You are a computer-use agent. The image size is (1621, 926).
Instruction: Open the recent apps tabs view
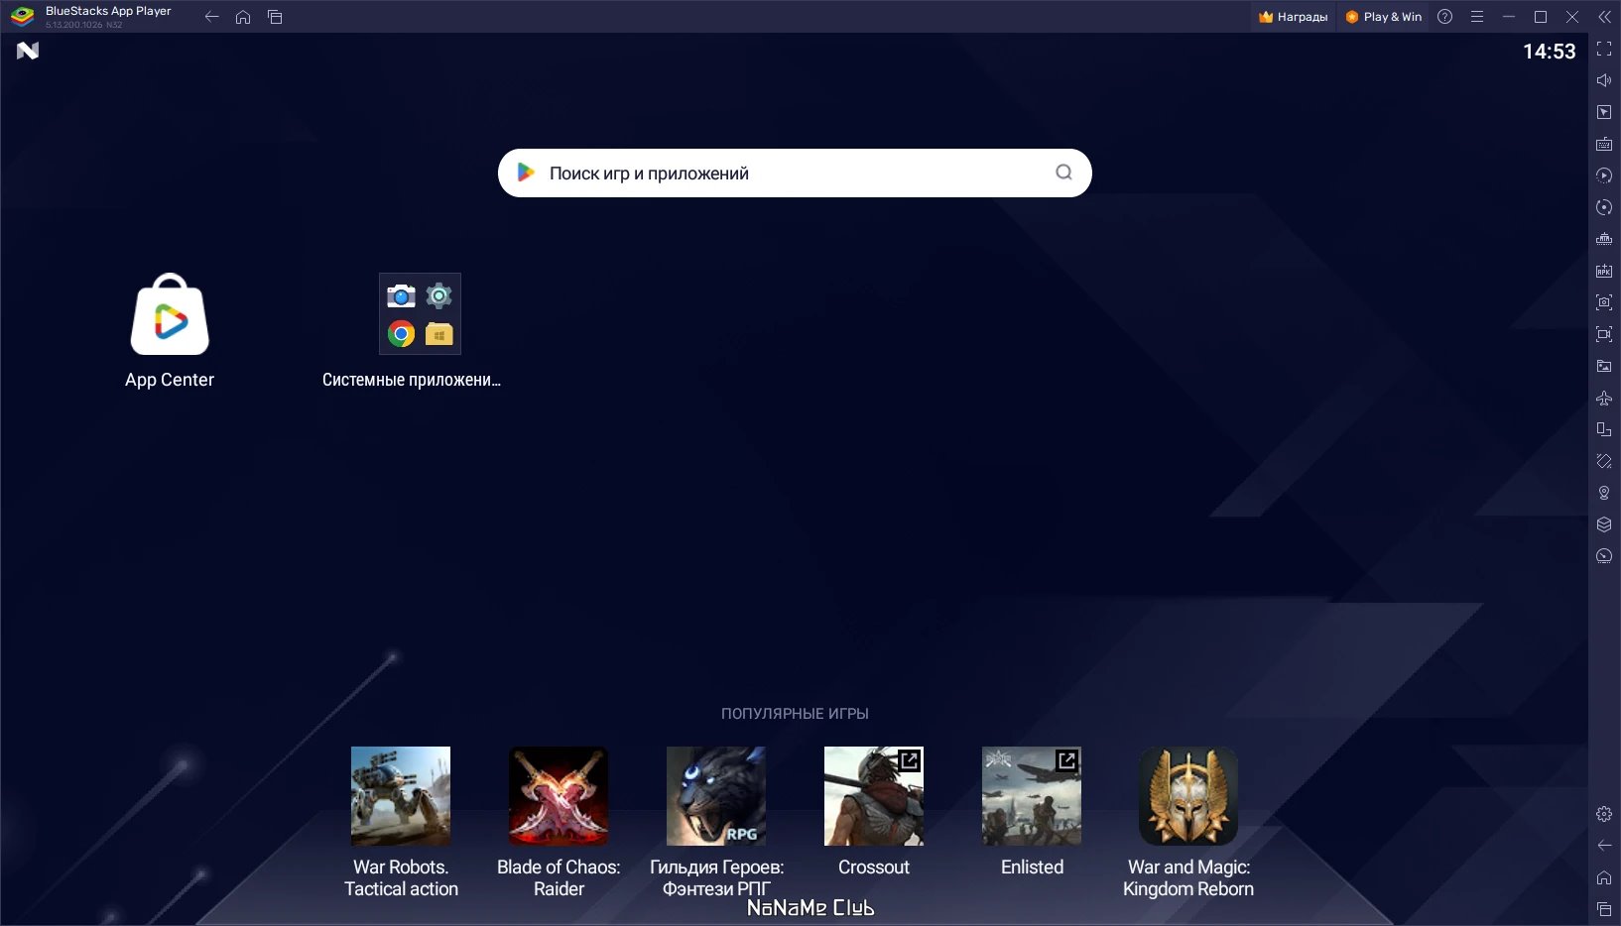(275, 16)
